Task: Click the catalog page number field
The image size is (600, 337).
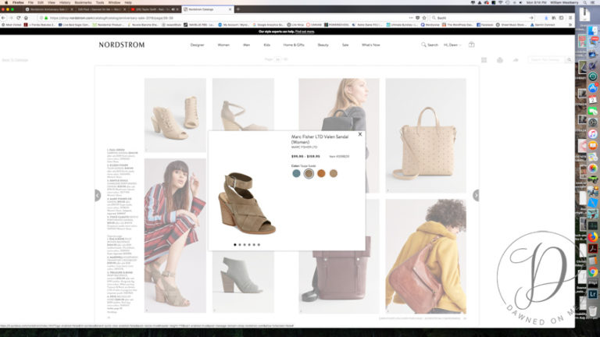Action: pyautogui.click(x=278, y=59)
